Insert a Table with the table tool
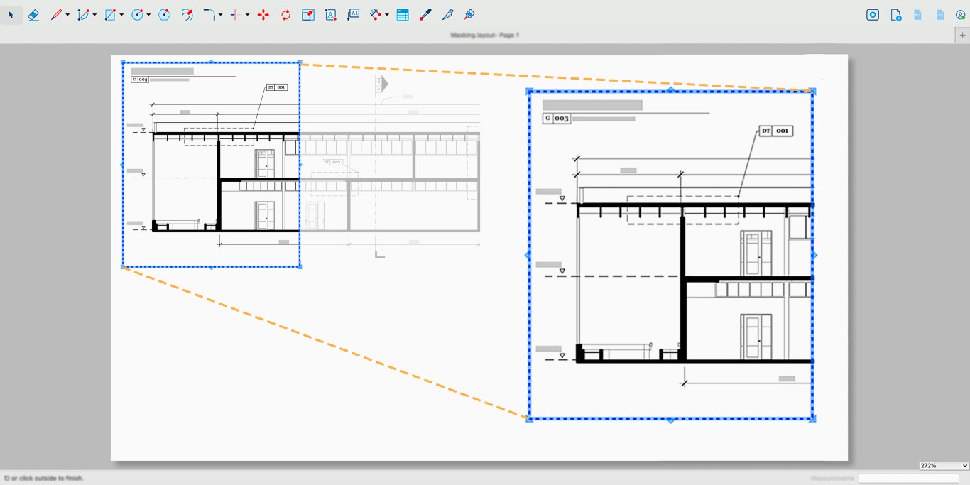The image size is (970, 485). point(403,15)
